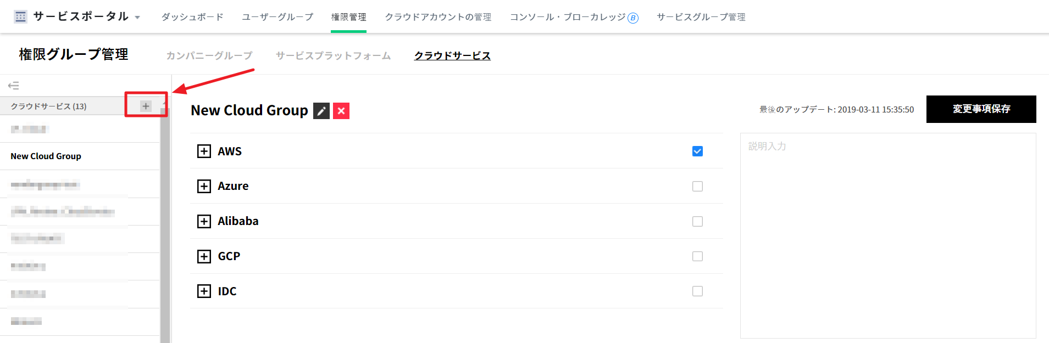The height and width of the screenshot is (343, 1049).
Task: Click the add cloud service group plus icon
Action: tap(146, 106)
